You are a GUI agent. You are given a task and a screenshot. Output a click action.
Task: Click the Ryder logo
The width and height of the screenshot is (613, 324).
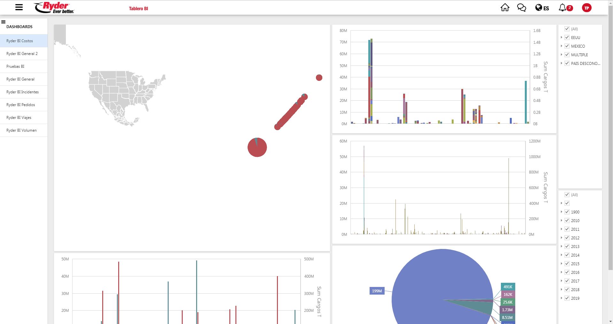pyautogui.click(x=54, y=8)
